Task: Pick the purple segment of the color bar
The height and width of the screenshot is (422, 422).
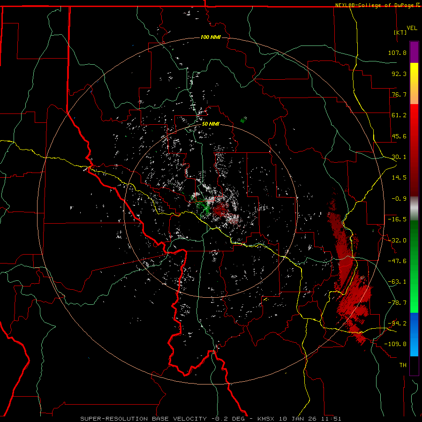Action: pyautogui.click(x=414, y=52)
